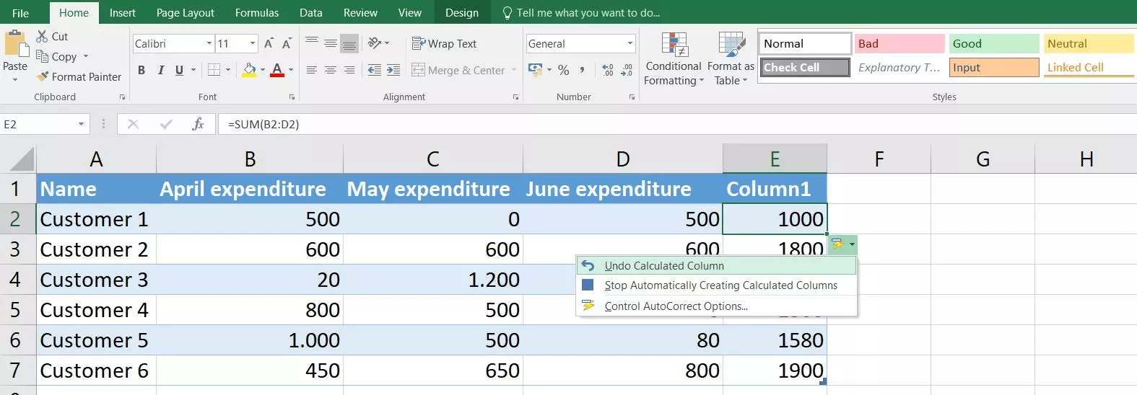The width and height of the screenshot is (1137, 395).
Task: Click the Conditional Formatting icon
Action: [674, 45]
